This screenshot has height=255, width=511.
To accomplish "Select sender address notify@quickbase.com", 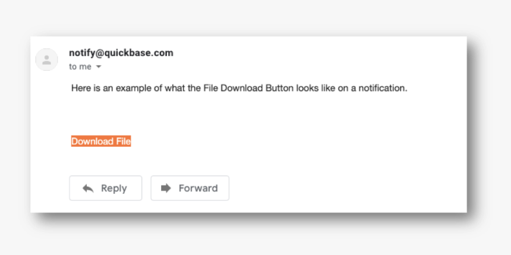I will click(121, 53).
